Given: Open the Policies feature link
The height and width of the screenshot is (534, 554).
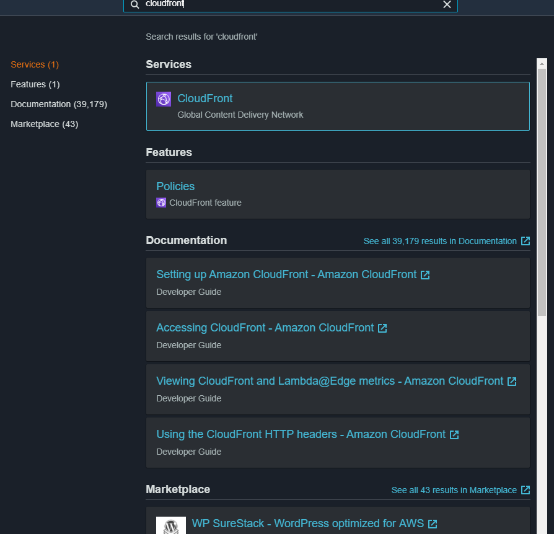Looking at the screenshot, I should [175, 186].
